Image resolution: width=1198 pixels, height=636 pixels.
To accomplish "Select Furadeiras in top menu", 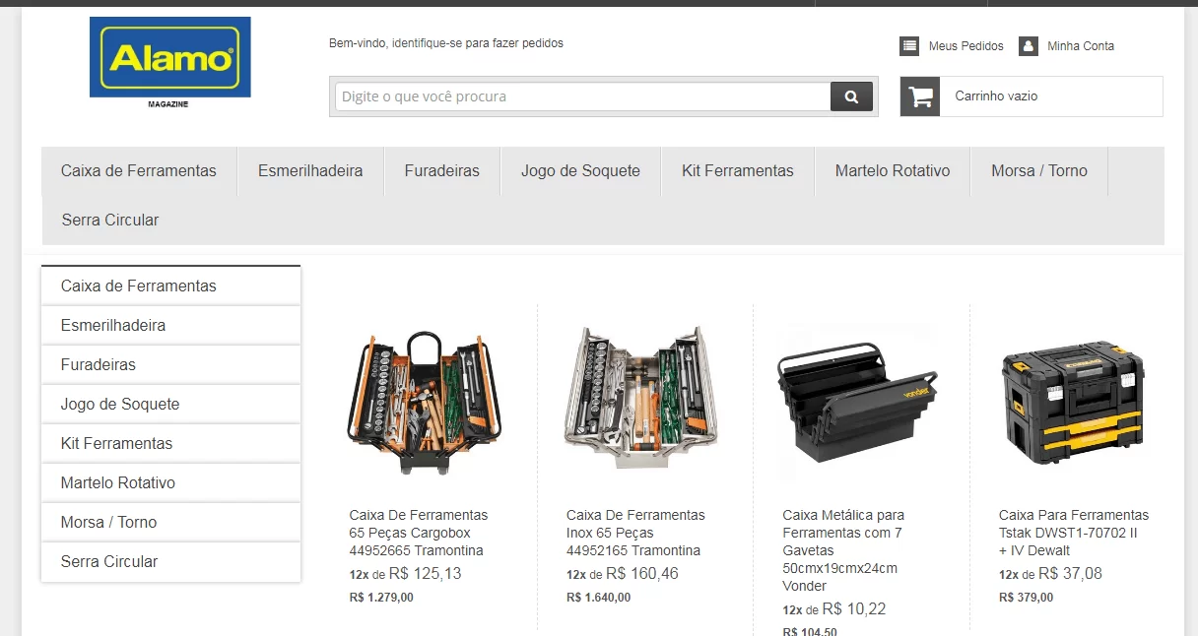I will pos(442,171).
